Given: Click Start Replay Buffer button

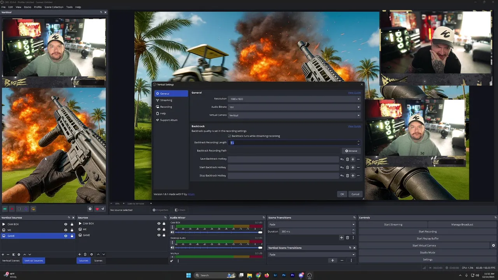Looking at the screenshot, I should pos(428,238).
